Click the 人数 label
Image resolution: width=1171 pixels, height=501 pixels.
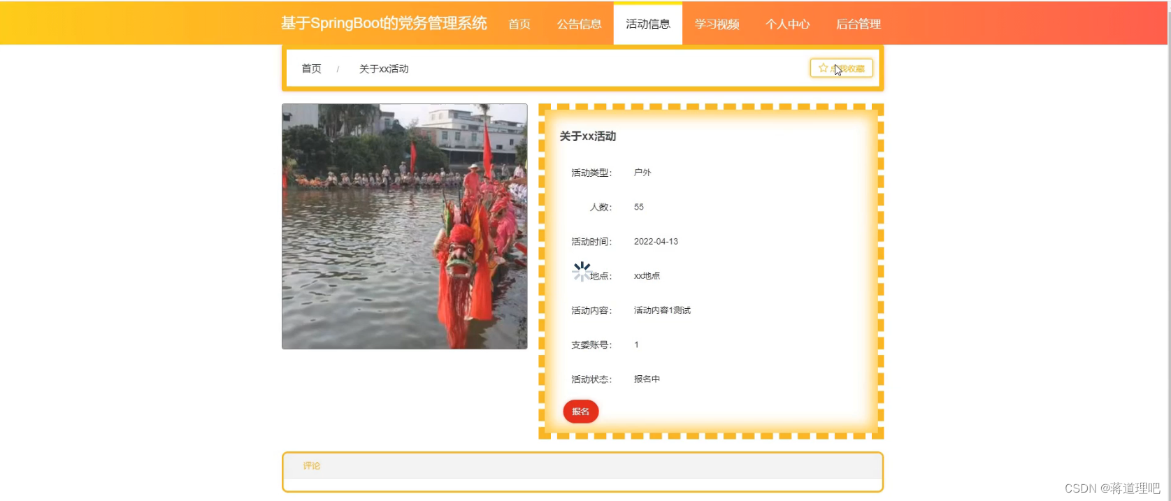601,208
